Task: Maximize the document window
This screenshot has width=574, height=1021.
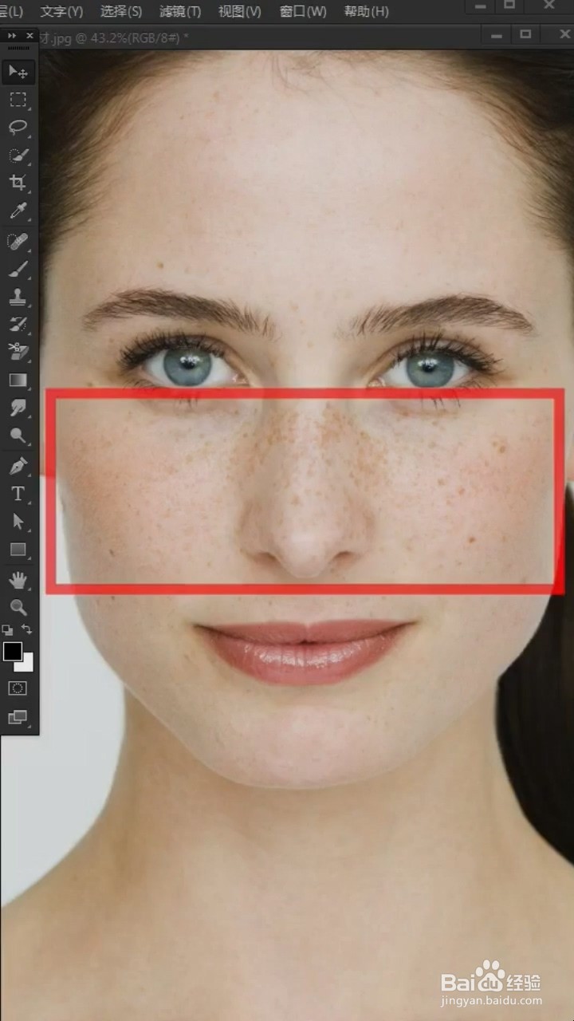Action: click(x=525, y=34)
